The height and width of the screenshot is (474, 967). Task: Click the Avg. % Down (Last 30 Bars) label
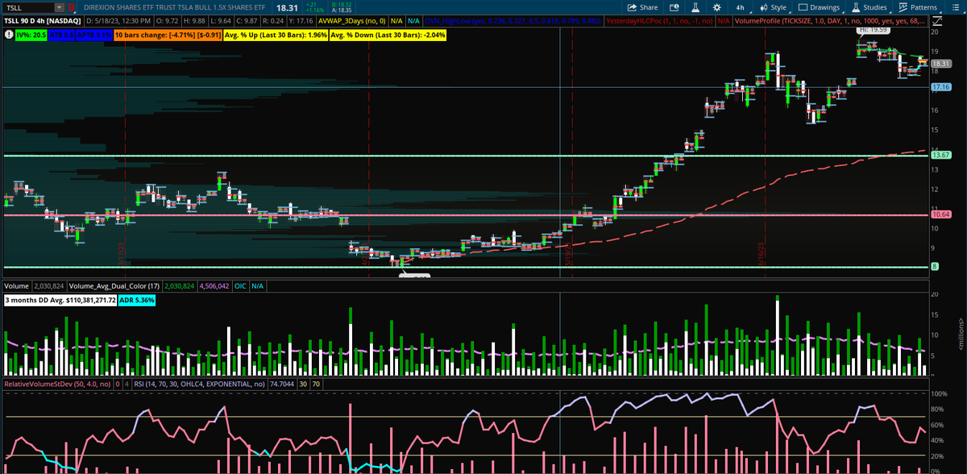[x=388, y=35]
